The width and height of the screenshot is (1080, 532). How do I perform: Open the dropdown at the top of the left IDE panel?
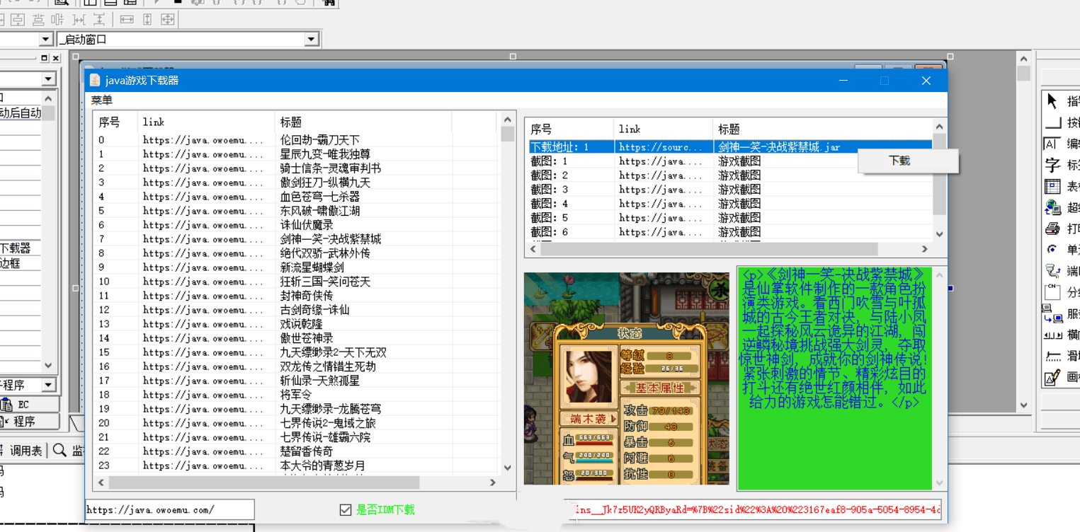point(48,79)
